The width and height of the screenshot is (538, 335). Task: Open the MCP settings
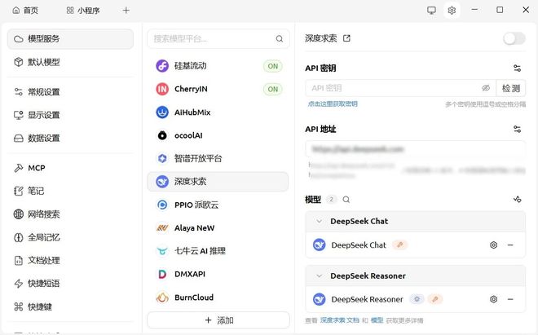pos(70,168)
